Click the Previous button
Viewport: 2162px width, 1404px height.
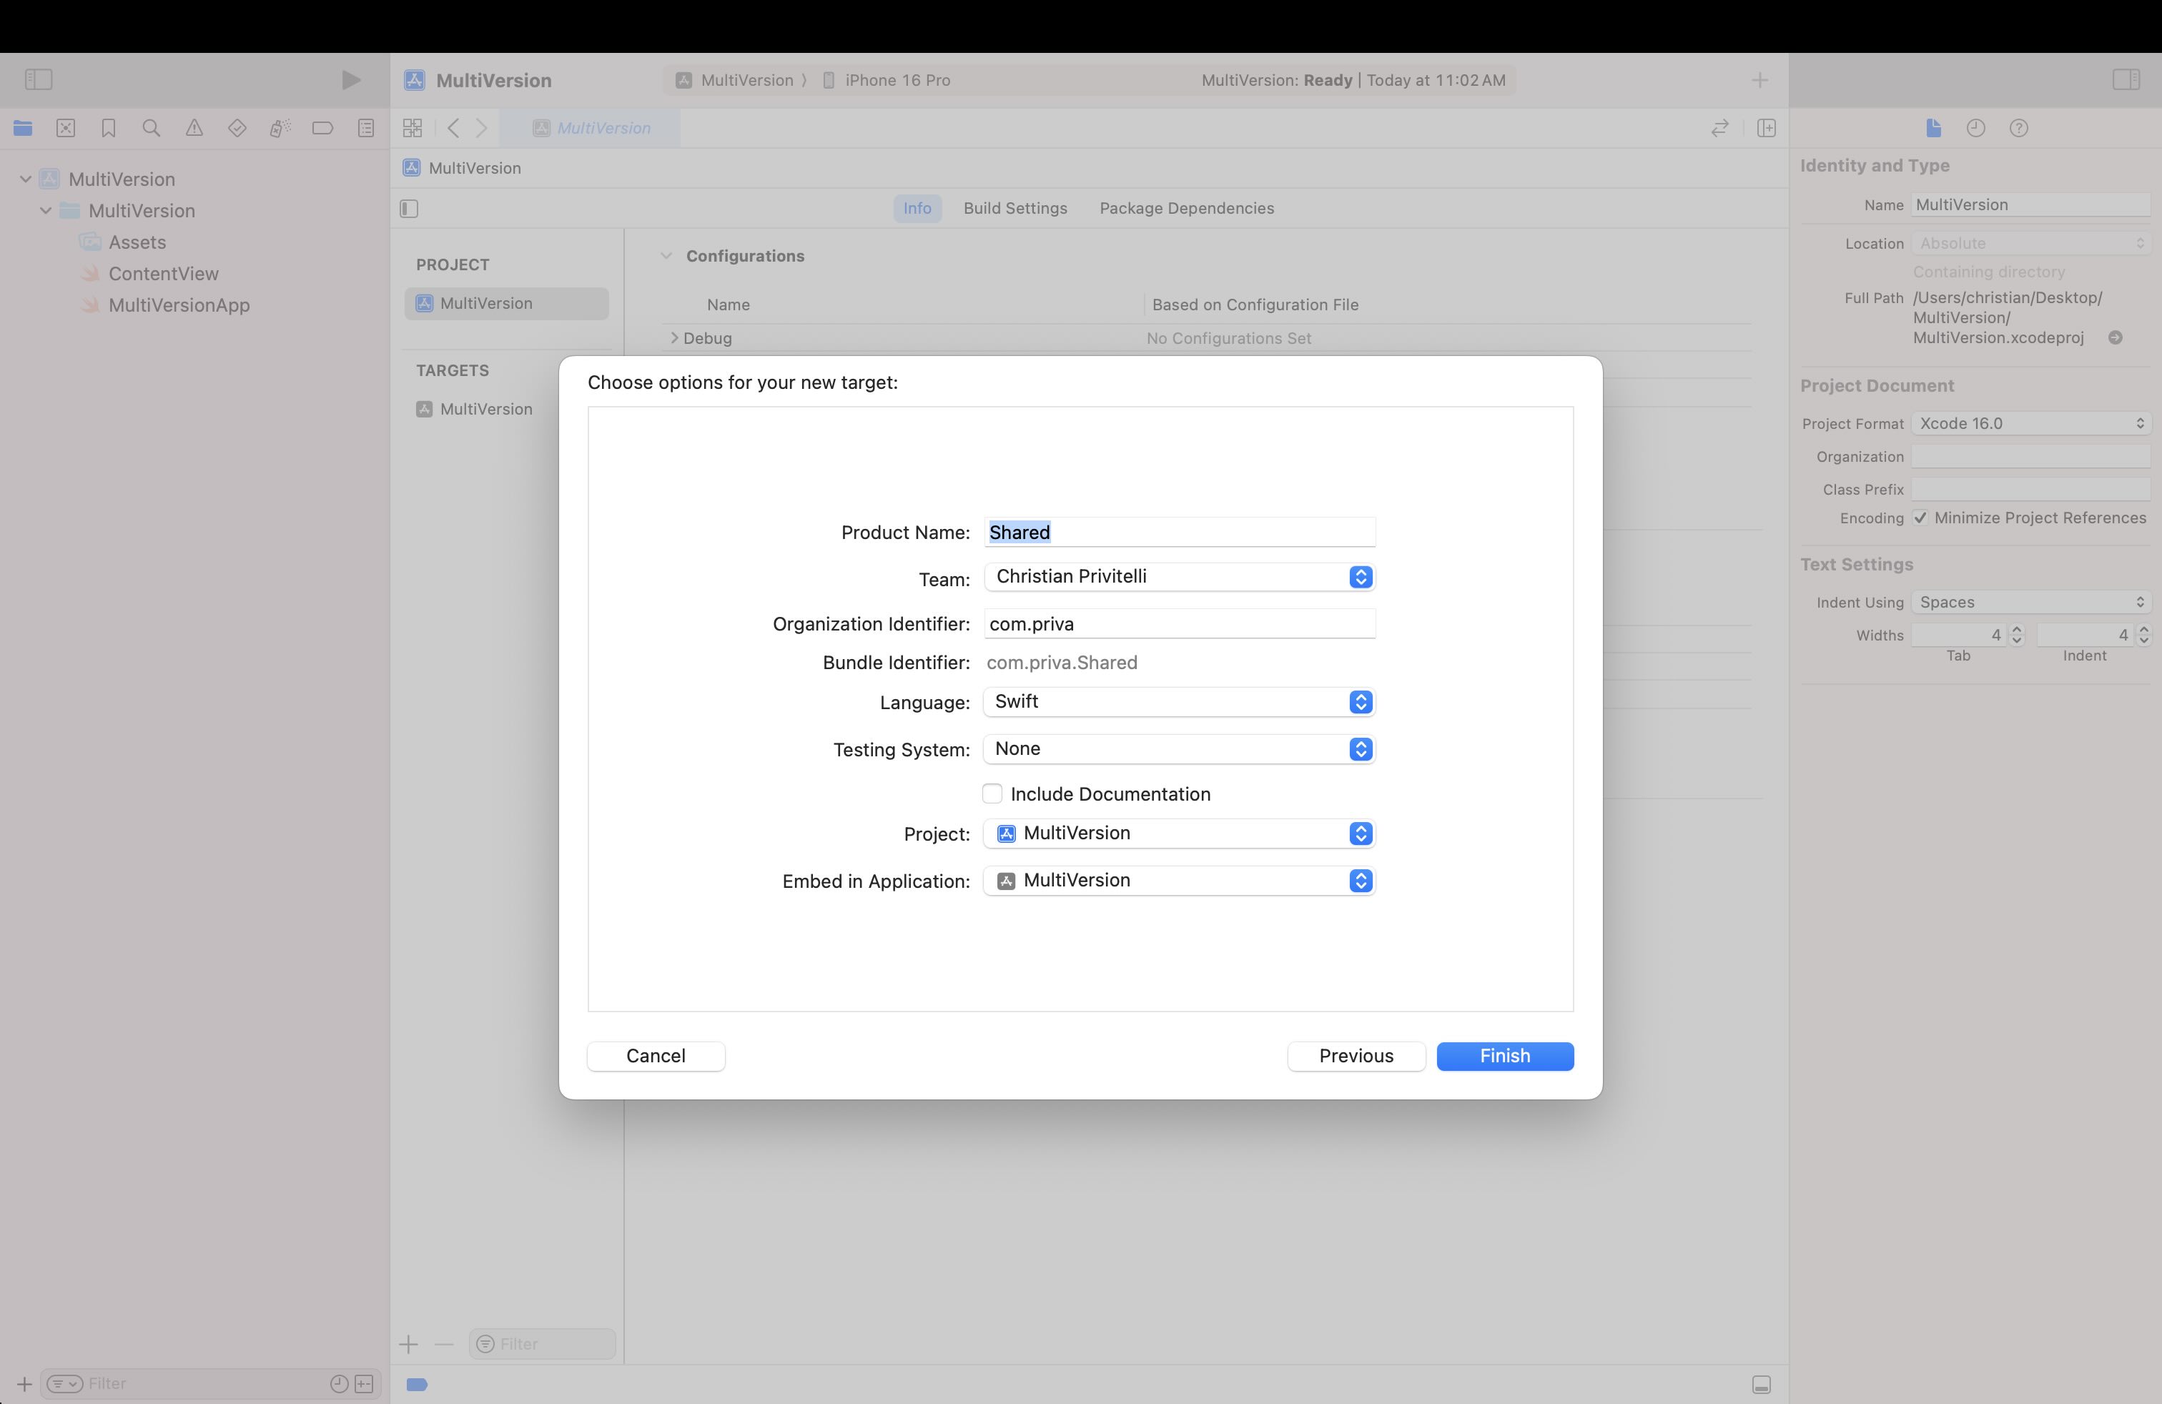[1356, 1056]
